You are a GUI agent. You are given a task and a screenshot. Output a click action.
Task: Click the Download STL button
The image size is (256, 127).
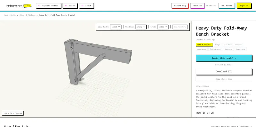pyautogui.click(x=224, y=71)
